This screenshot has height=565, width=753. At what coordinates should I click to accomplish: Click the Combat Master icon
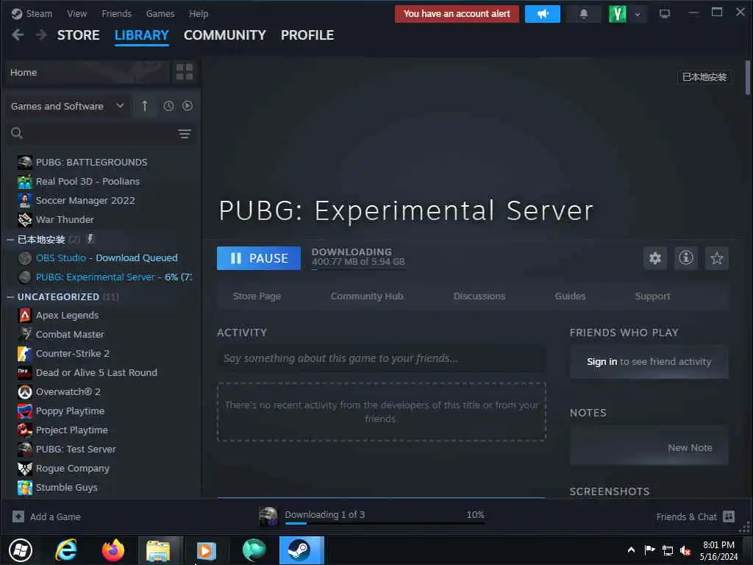[25, 335]
